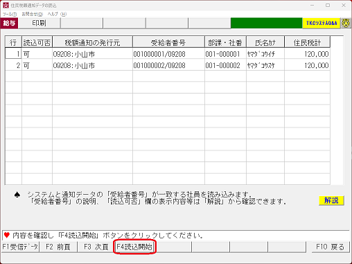Select row number 2 cell

click(13, 65)
